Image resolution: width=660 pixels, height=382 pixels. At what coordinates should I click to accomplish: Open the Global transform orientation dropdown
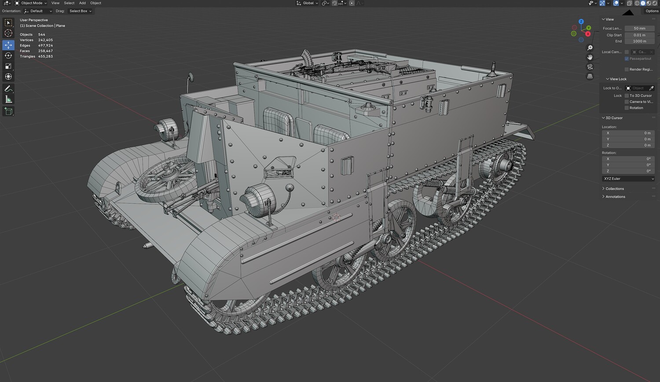coord(307,3)
